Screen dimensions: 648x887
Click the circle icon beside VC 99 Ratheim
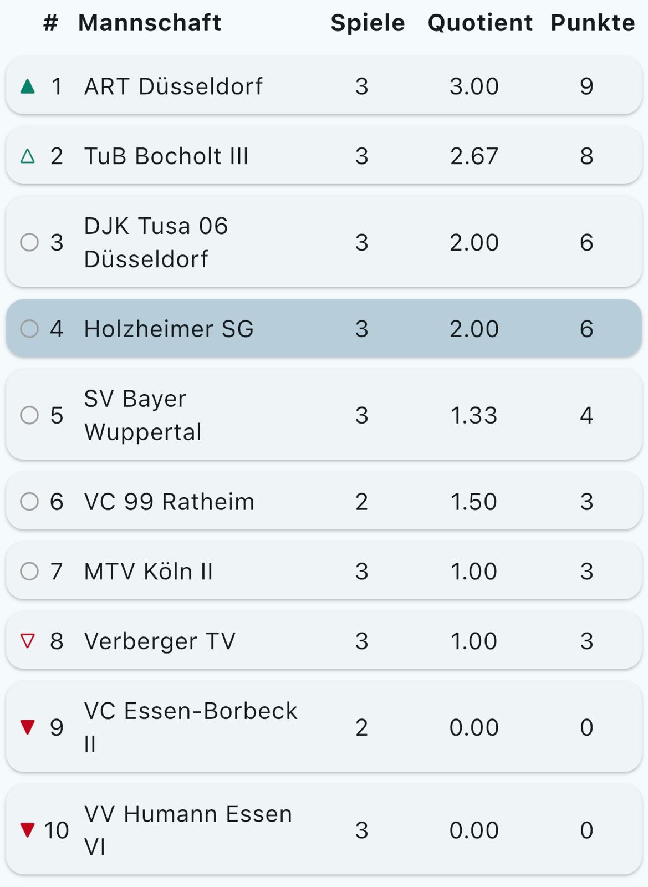(x=29, y=502)
